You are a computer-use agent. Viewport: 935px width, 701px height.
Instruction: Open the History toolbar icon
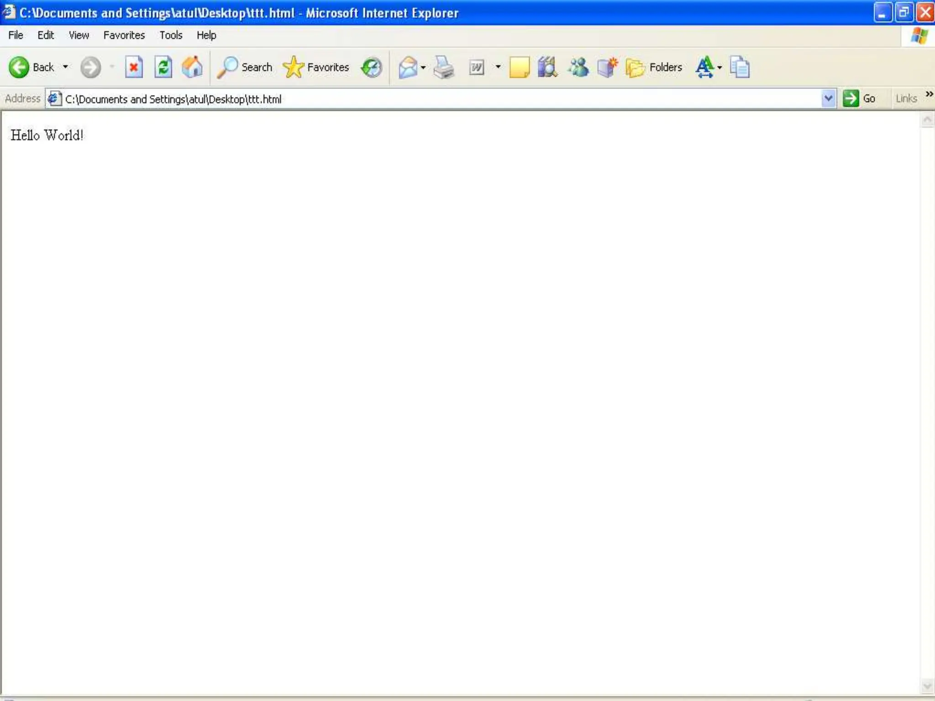pyautogui.click(x=372, y=68)
